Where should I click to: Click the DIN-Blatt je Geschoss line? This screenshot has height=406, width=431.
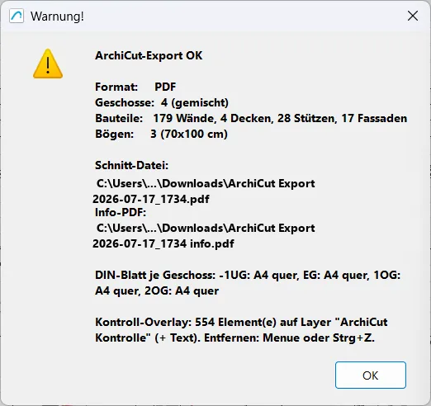tap(248, 275)
